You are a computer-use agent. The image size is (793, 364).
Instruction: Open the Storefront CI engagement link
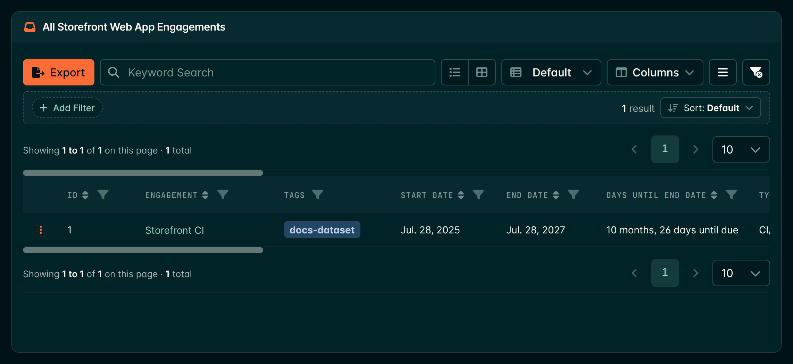pyautogui.click(x=175, y=230)
